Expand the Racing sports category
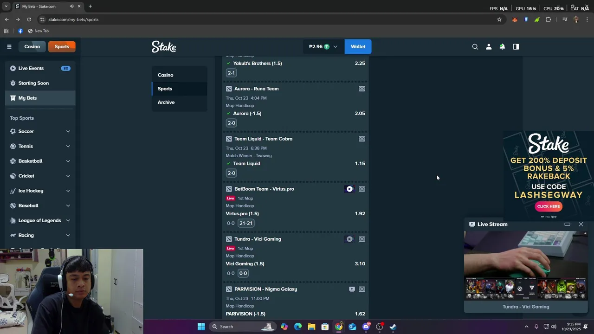This screenshot has width=594, height=334. pyautogui.click(x=68, y=235)
